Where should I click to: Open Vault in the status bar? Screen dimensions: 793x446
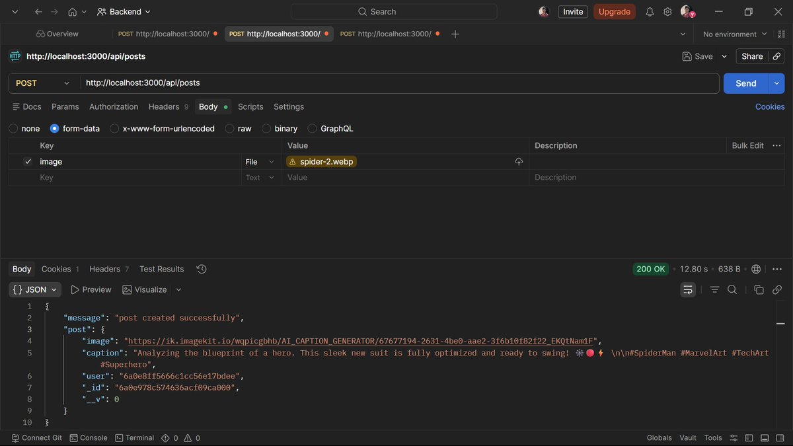[x=688, y=437]
